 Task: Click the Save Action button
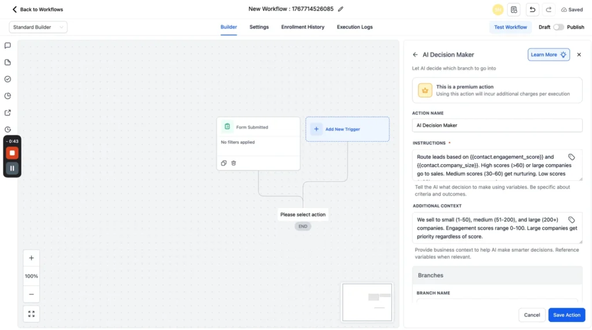(567, 315)
